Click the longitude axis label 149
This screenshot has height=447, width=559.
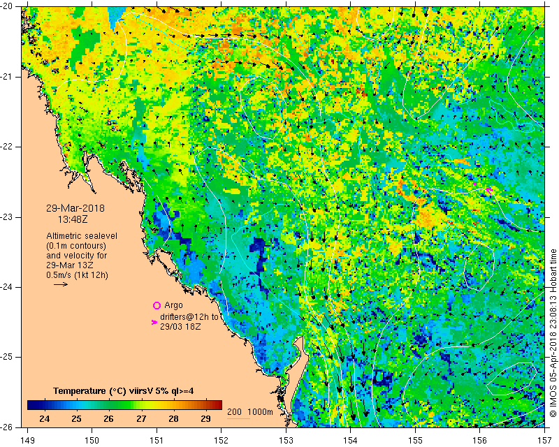pyautogui.click(x=28, y=441)
